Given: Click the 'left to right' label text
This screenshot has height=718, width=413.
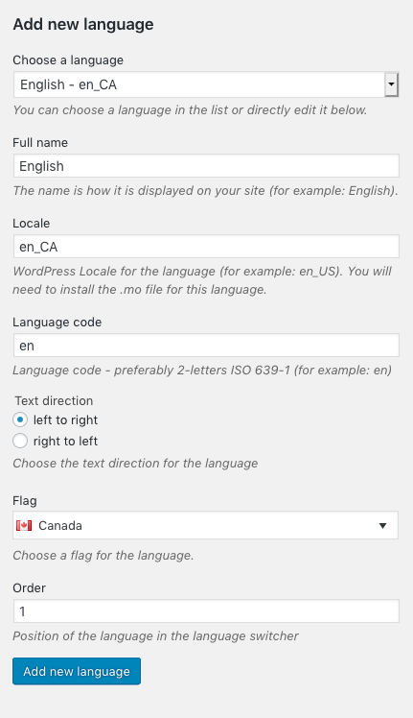Looking at the screenshot, I should (x=65, y=419).
